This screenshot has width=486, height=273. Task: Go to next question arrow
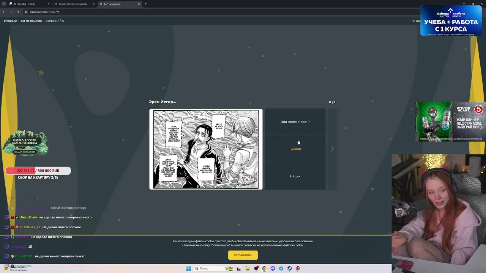[x=332, y=149]
